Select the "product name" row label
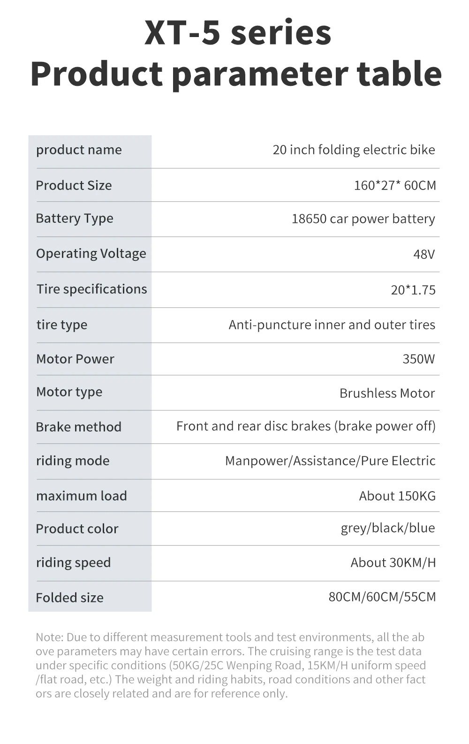 tap(79, 150)
